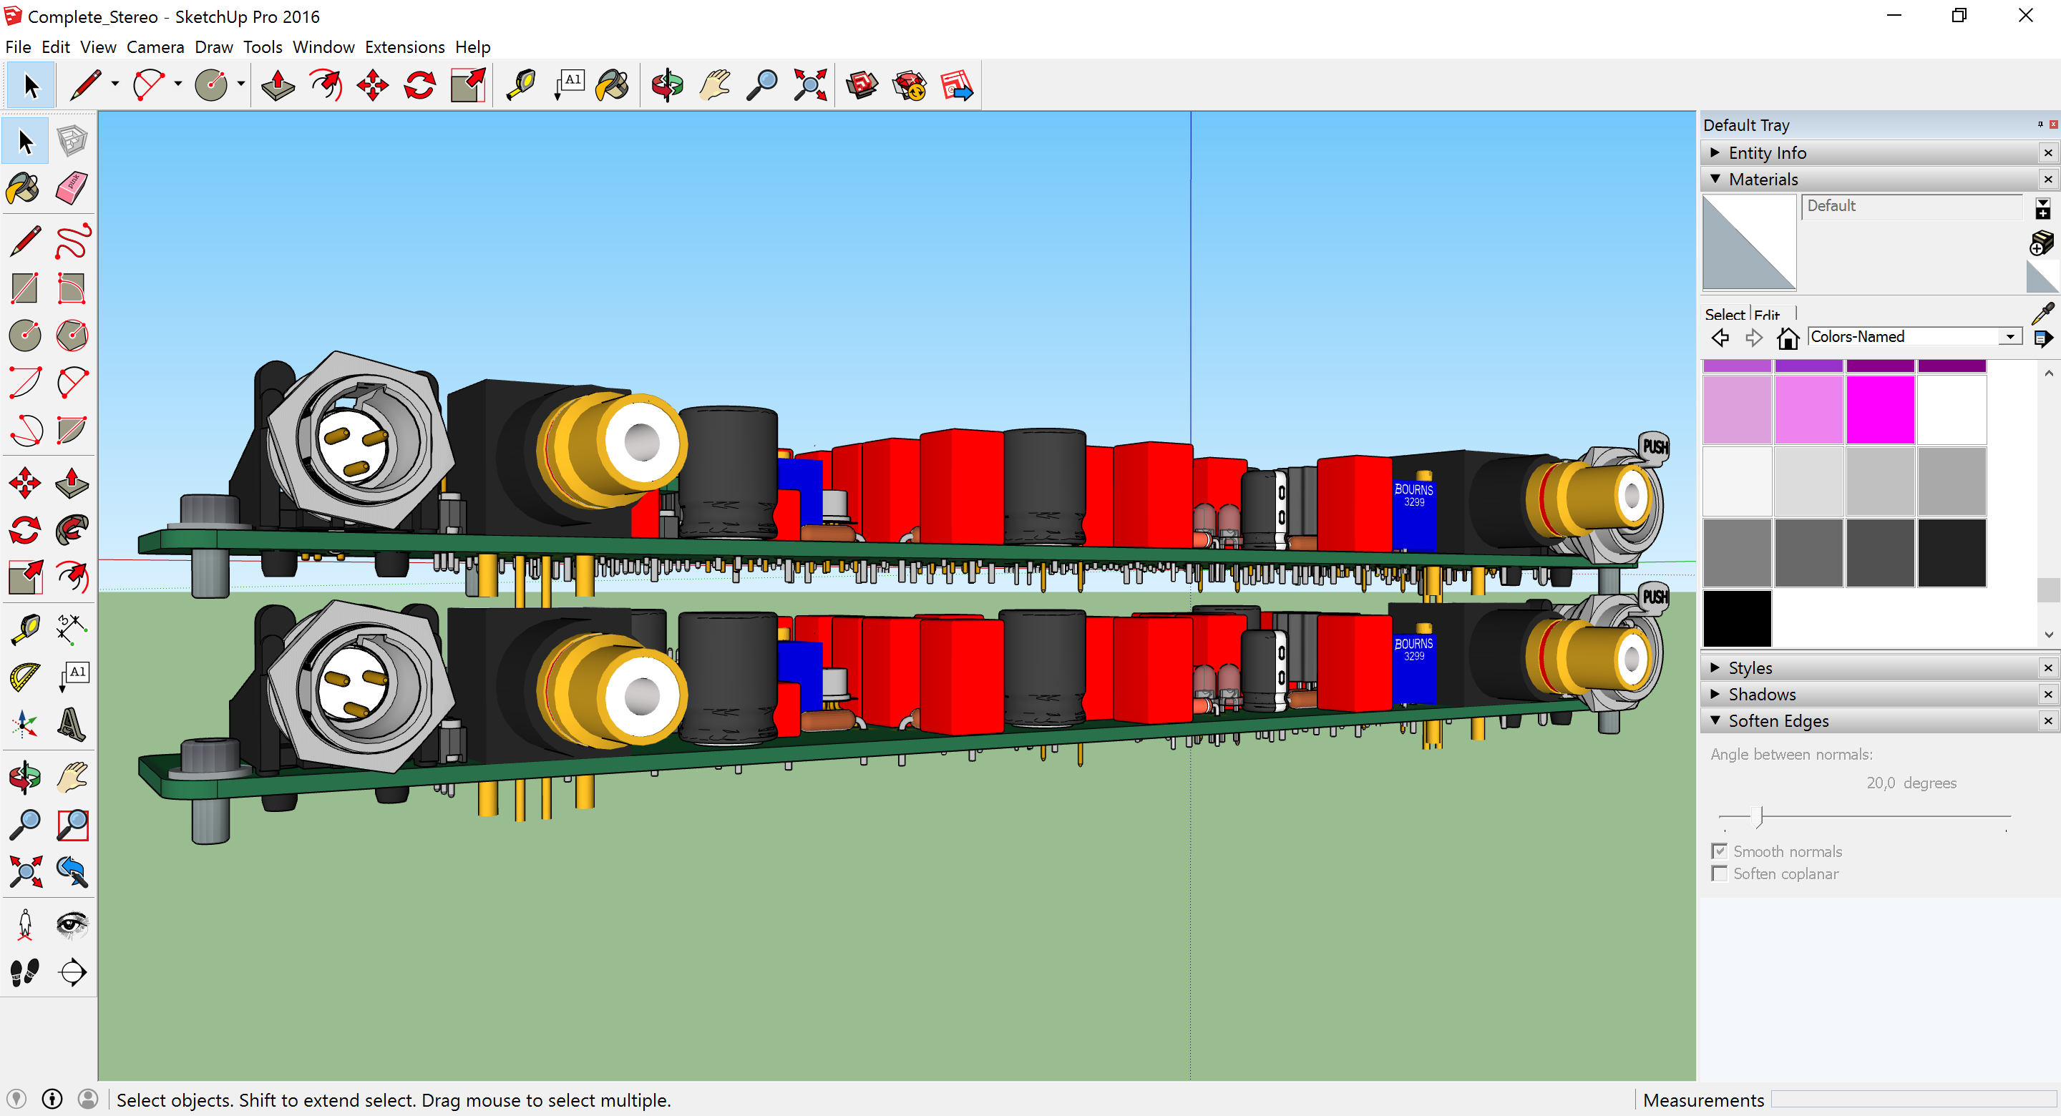This screenshot has height=1116, width=2061.
Task: Select the Pie arc tool
Action: (72, 431)
